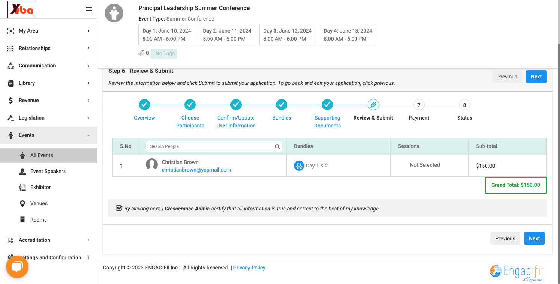Screen dimensions: 560x284
Task: Open Event Speakers in the sidebar
Action: point(49,172)
